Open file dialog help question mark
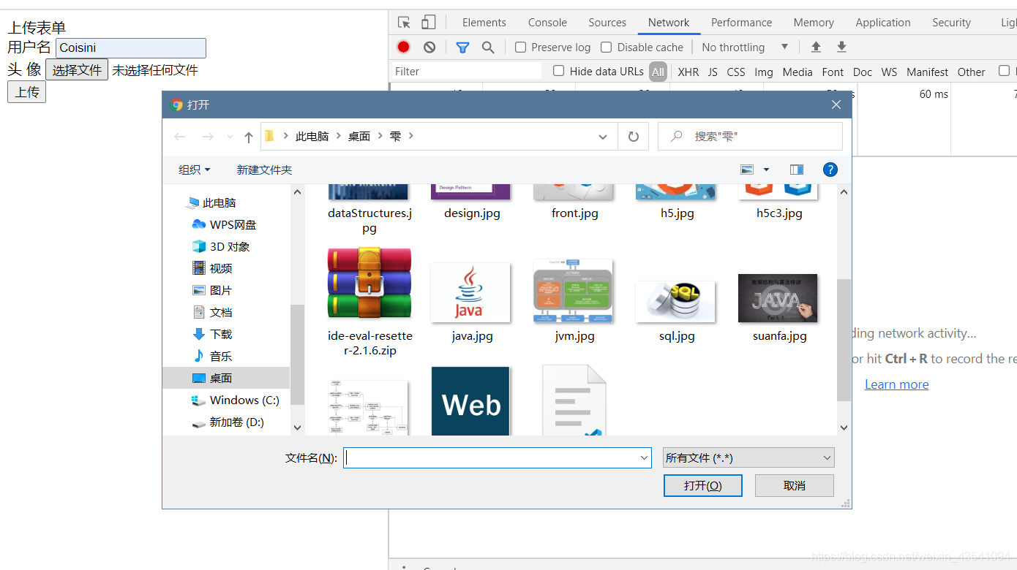1017x570 pixels. point(830,170)
